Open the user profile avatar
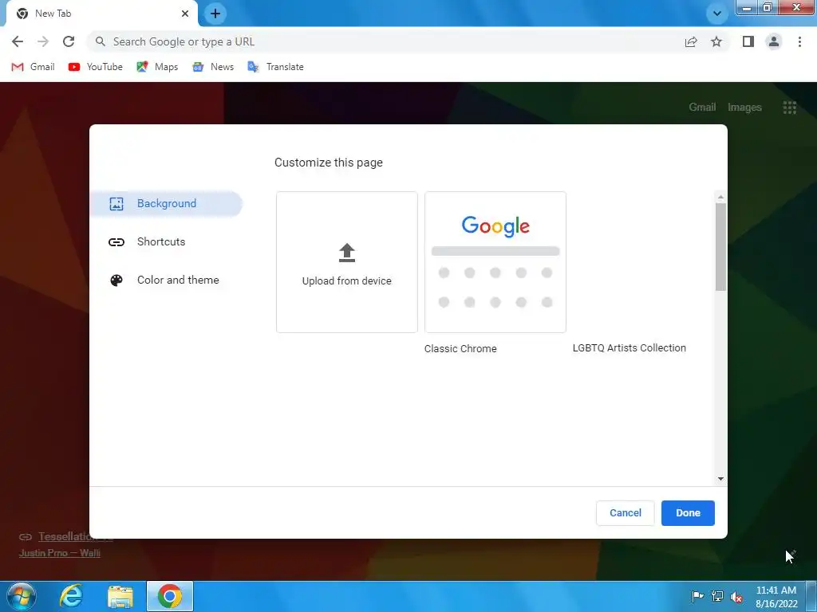Image resolution: width=817 pixels, height=612 pixels. 774,41
